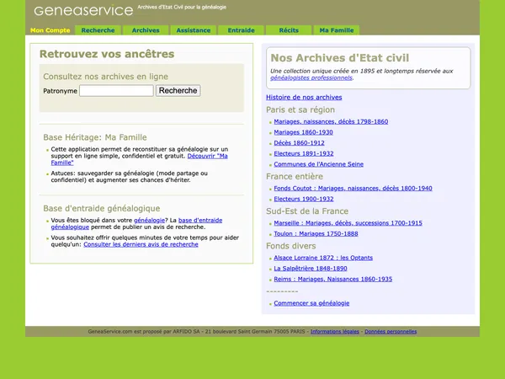Open Mariages, naissances, décès 1798-1860 link
Viewport: 505px width, 379px height.
pos(331,121)
